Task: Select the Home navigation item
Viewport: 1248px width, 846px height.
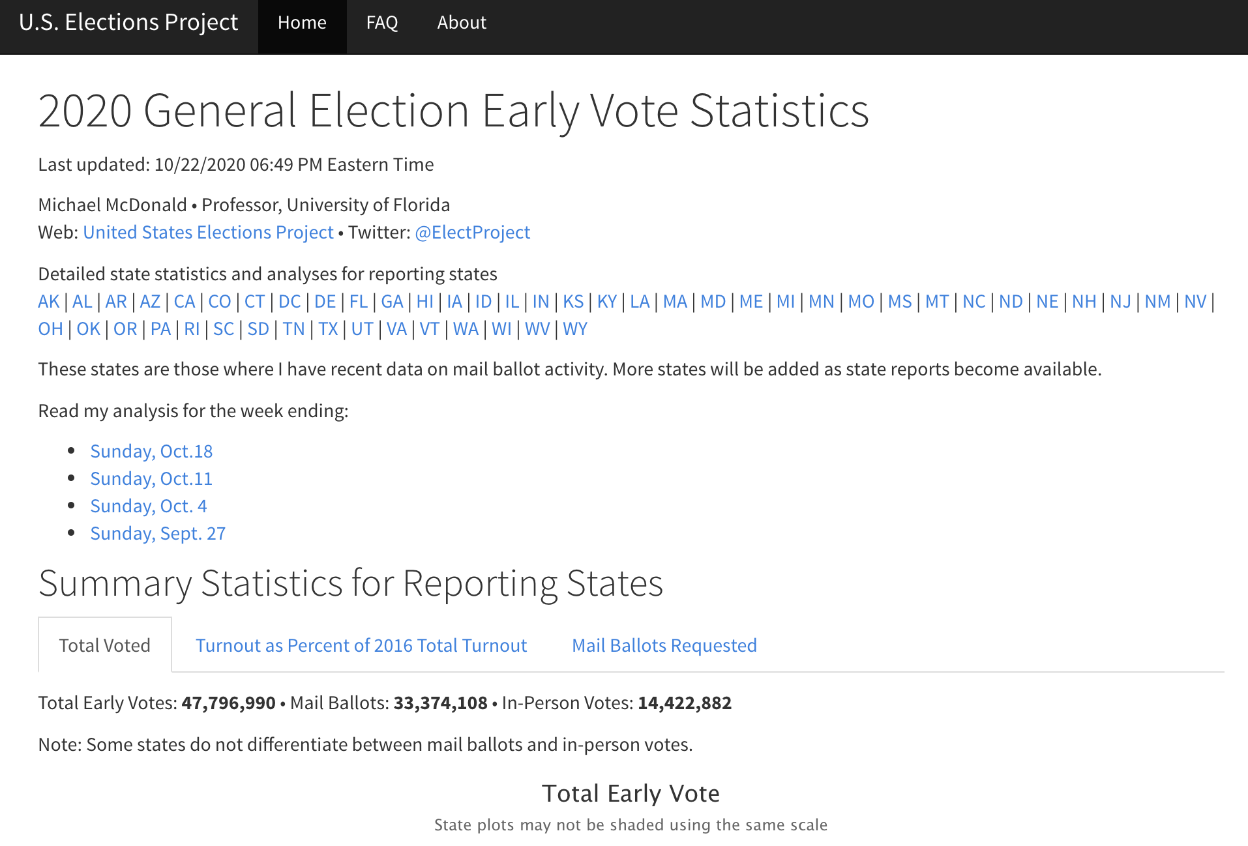Action: coord(302,22)
